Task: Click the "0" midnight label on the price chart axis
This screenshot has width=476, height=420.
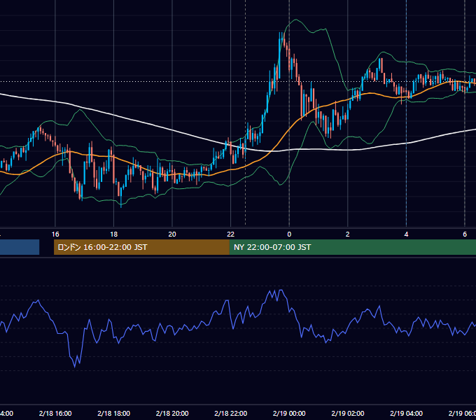Action: pyautogui.click(x=289, y=234)
